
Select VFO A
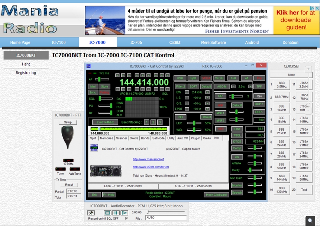tap(206, 78)
